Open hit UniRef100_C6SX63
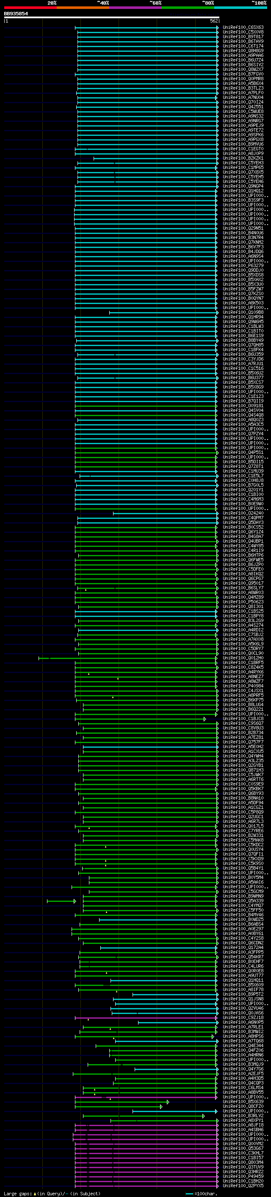This screenshot has height=1197, width=271. tap(243, 28)
